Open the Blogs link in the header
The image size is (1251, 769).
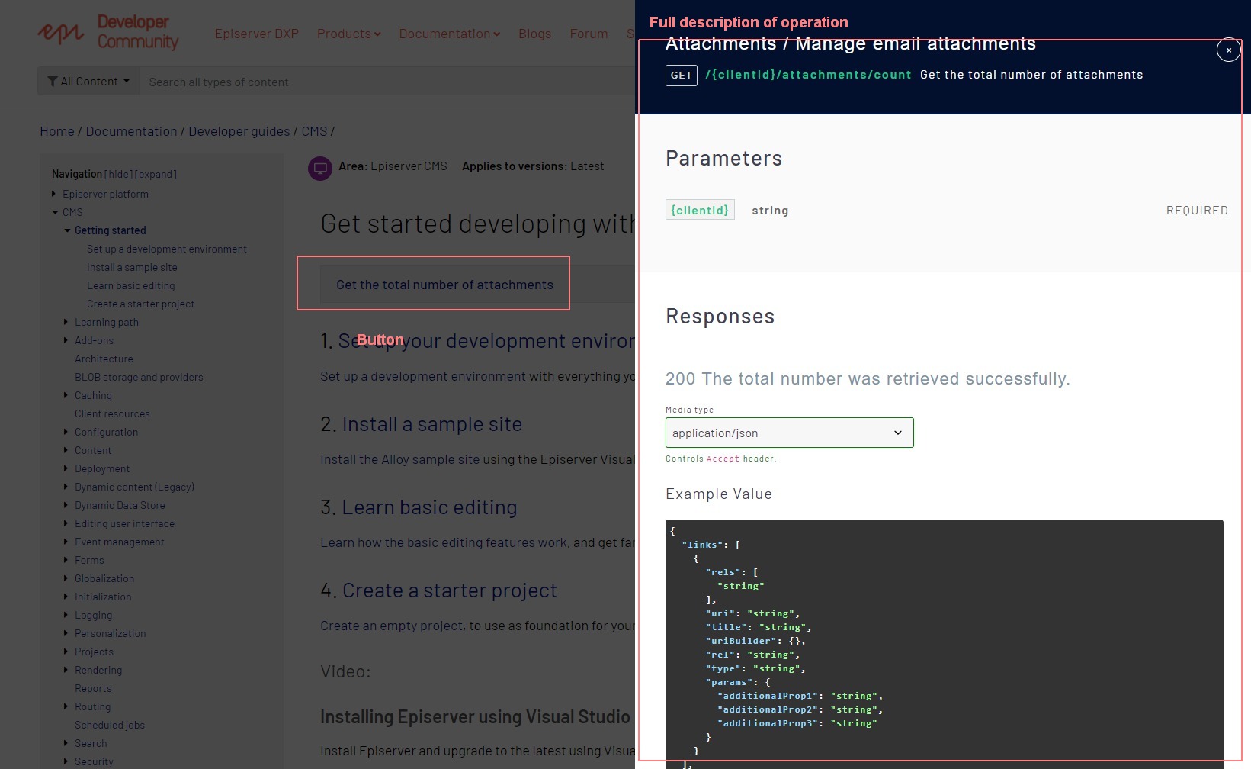point(534,34)
